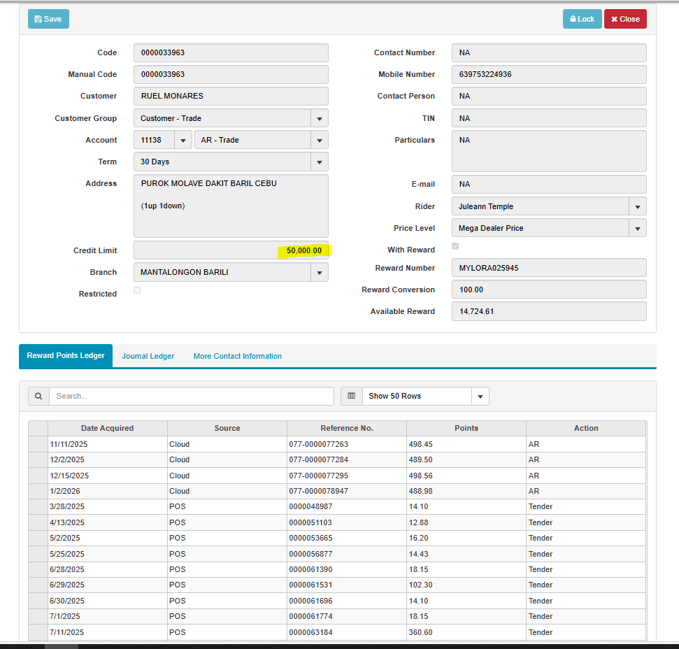Click the Save button
679x649 pixels.
point(48,19)
